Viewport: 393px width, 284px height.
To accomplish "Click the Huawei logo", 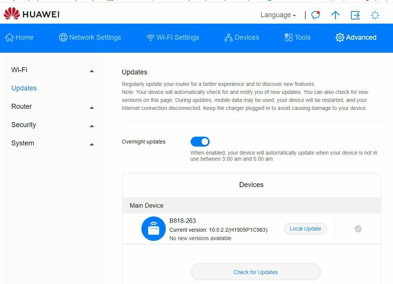I will tap(32, 14).
